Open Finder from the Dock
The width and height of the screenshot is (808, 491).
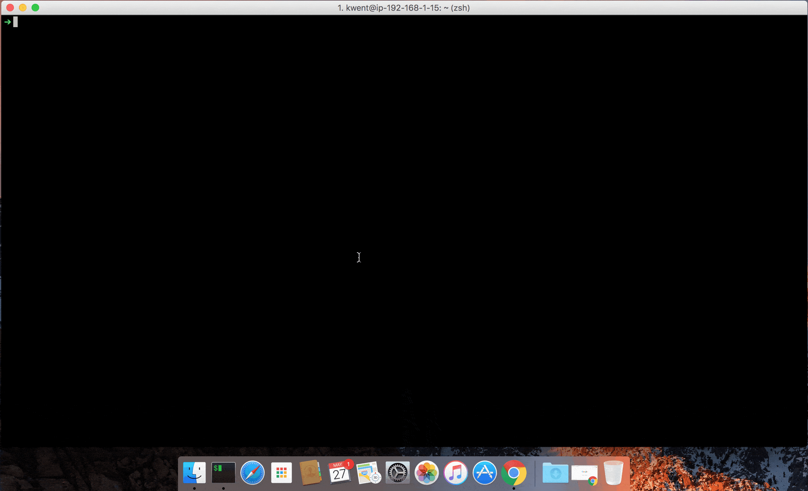pos(194,473)
